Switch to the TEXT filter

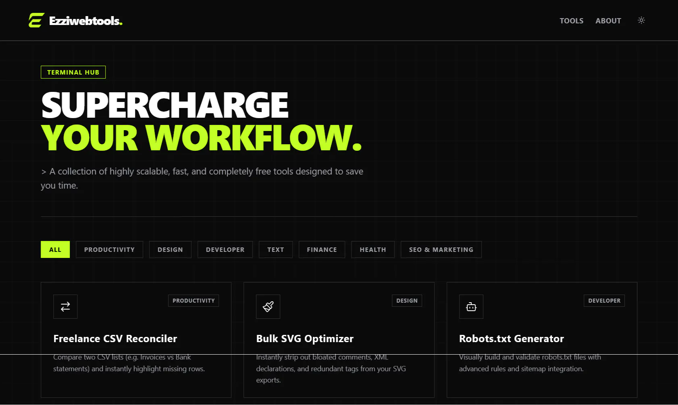coord(276,249)
